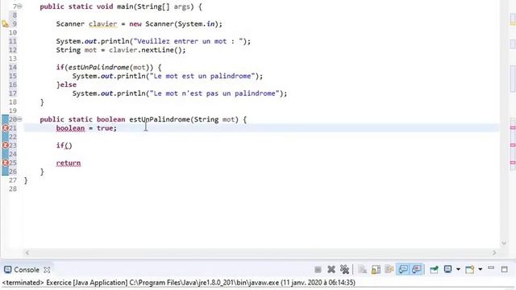The image size is (516, 290).
Task: Open the Open Console dropdown arrow
Action: (481, 270)
